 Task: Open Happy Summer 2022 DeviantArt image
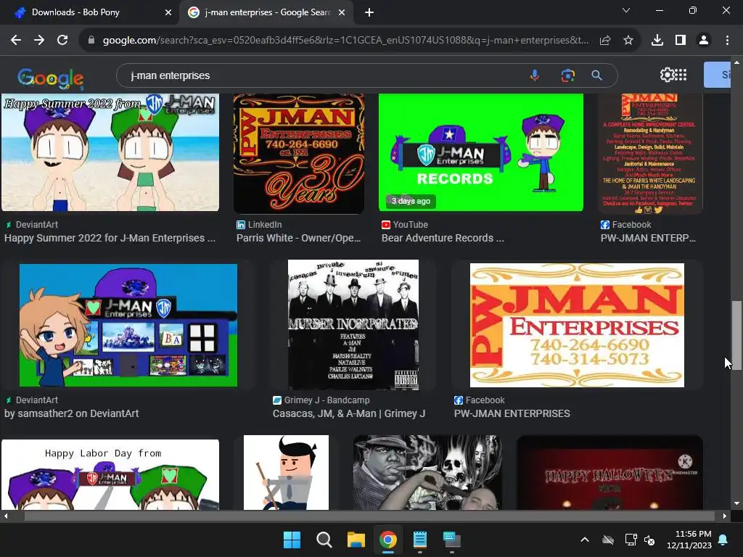pyautogui.click(x=110, y=152)
